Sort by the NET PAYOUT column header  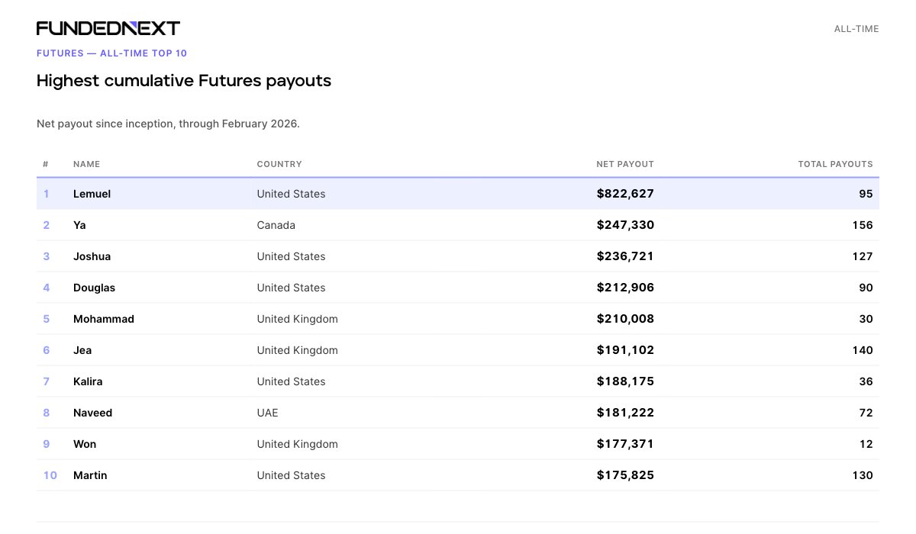pyautogui.click(x=625, y=164)
